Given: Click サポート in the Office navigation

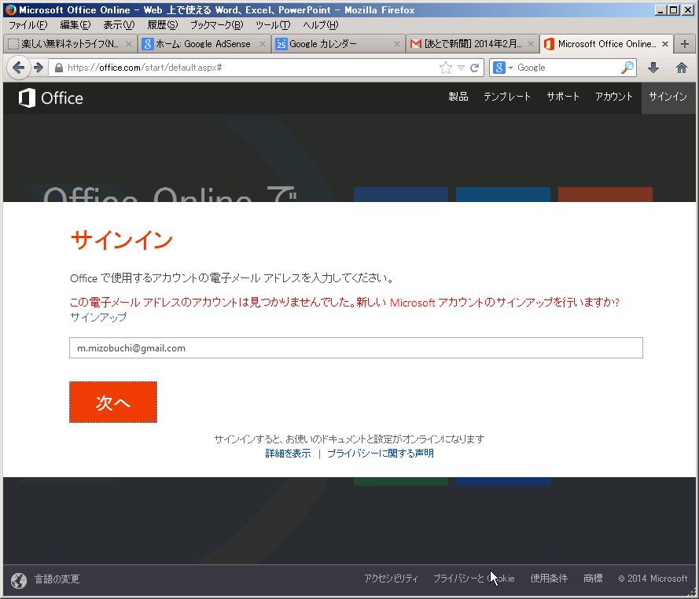Looking at the screenshot, I should (563, 97).
